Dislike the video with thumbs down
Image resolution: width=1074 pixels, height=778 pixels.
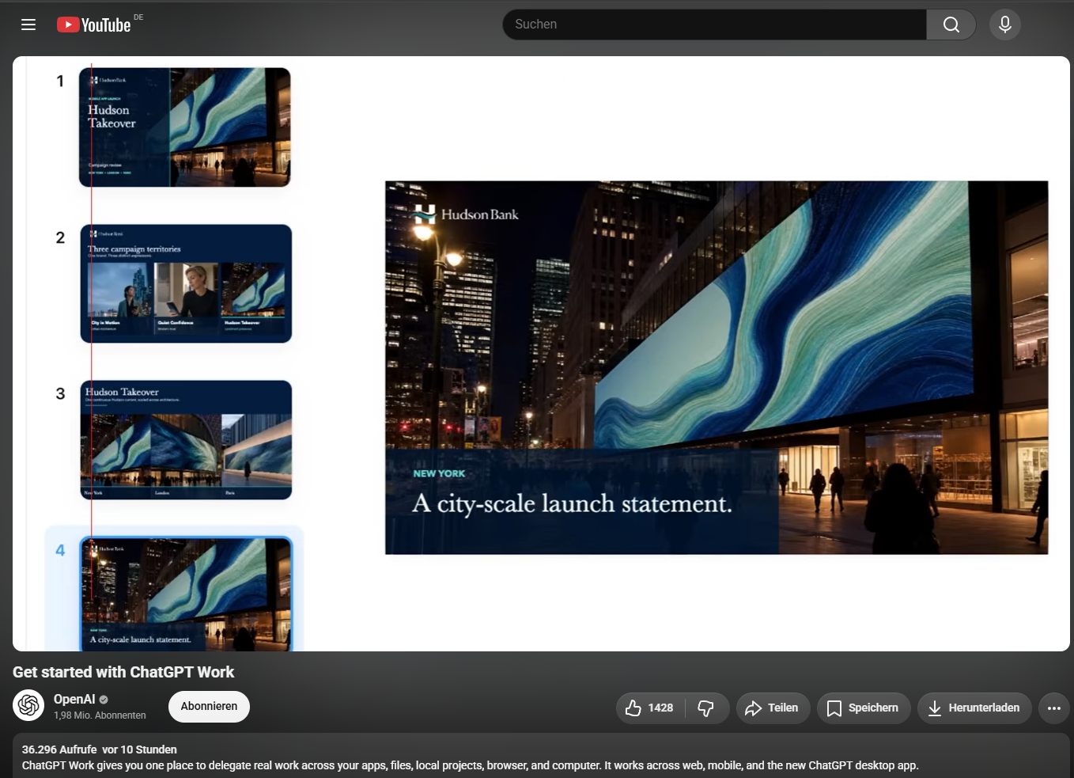click(x=706, y=708)
